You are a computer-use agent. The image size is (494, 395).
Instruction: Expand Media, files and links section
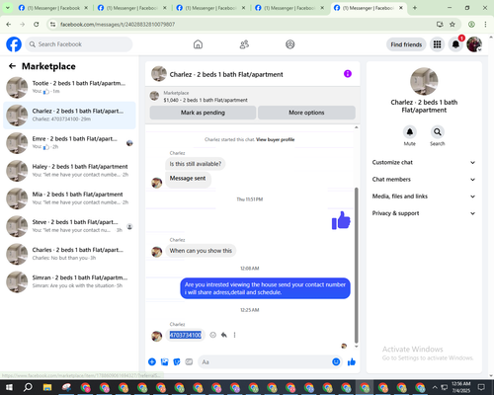pos(424,197)
